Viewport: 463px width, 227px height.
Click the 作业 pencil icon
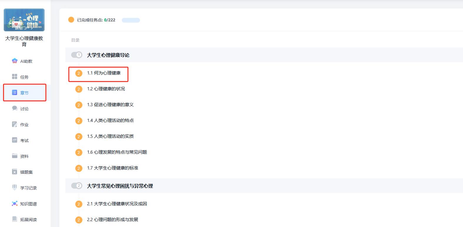click(x=15, y=124)
